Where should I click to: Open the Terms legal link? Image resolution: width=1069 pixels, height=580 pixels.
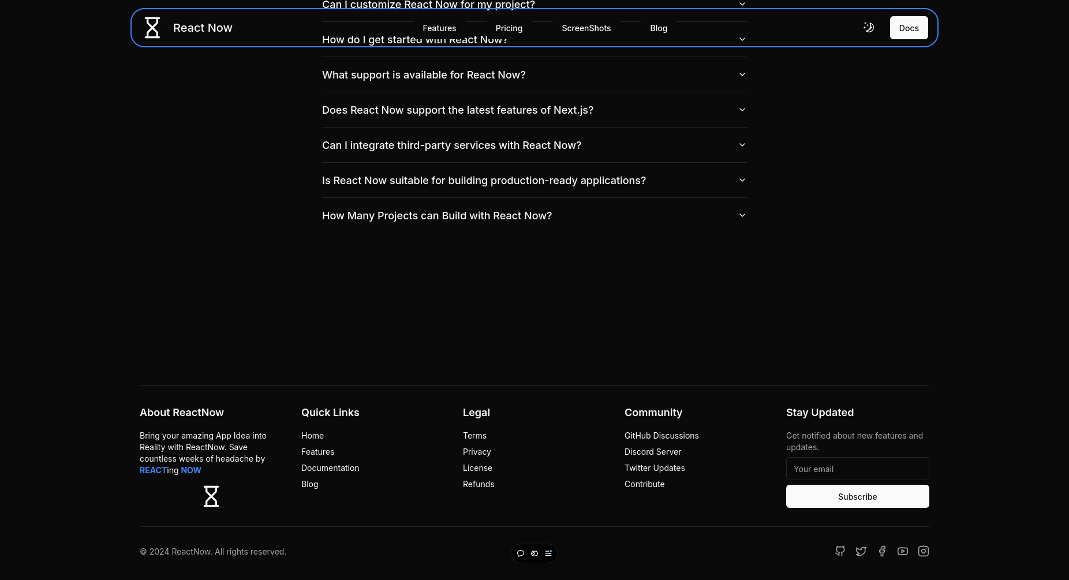click(x=474, y=436)
